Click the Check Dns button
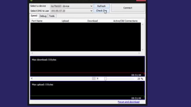This screenshot has height=107, width=191. point(101,11)
